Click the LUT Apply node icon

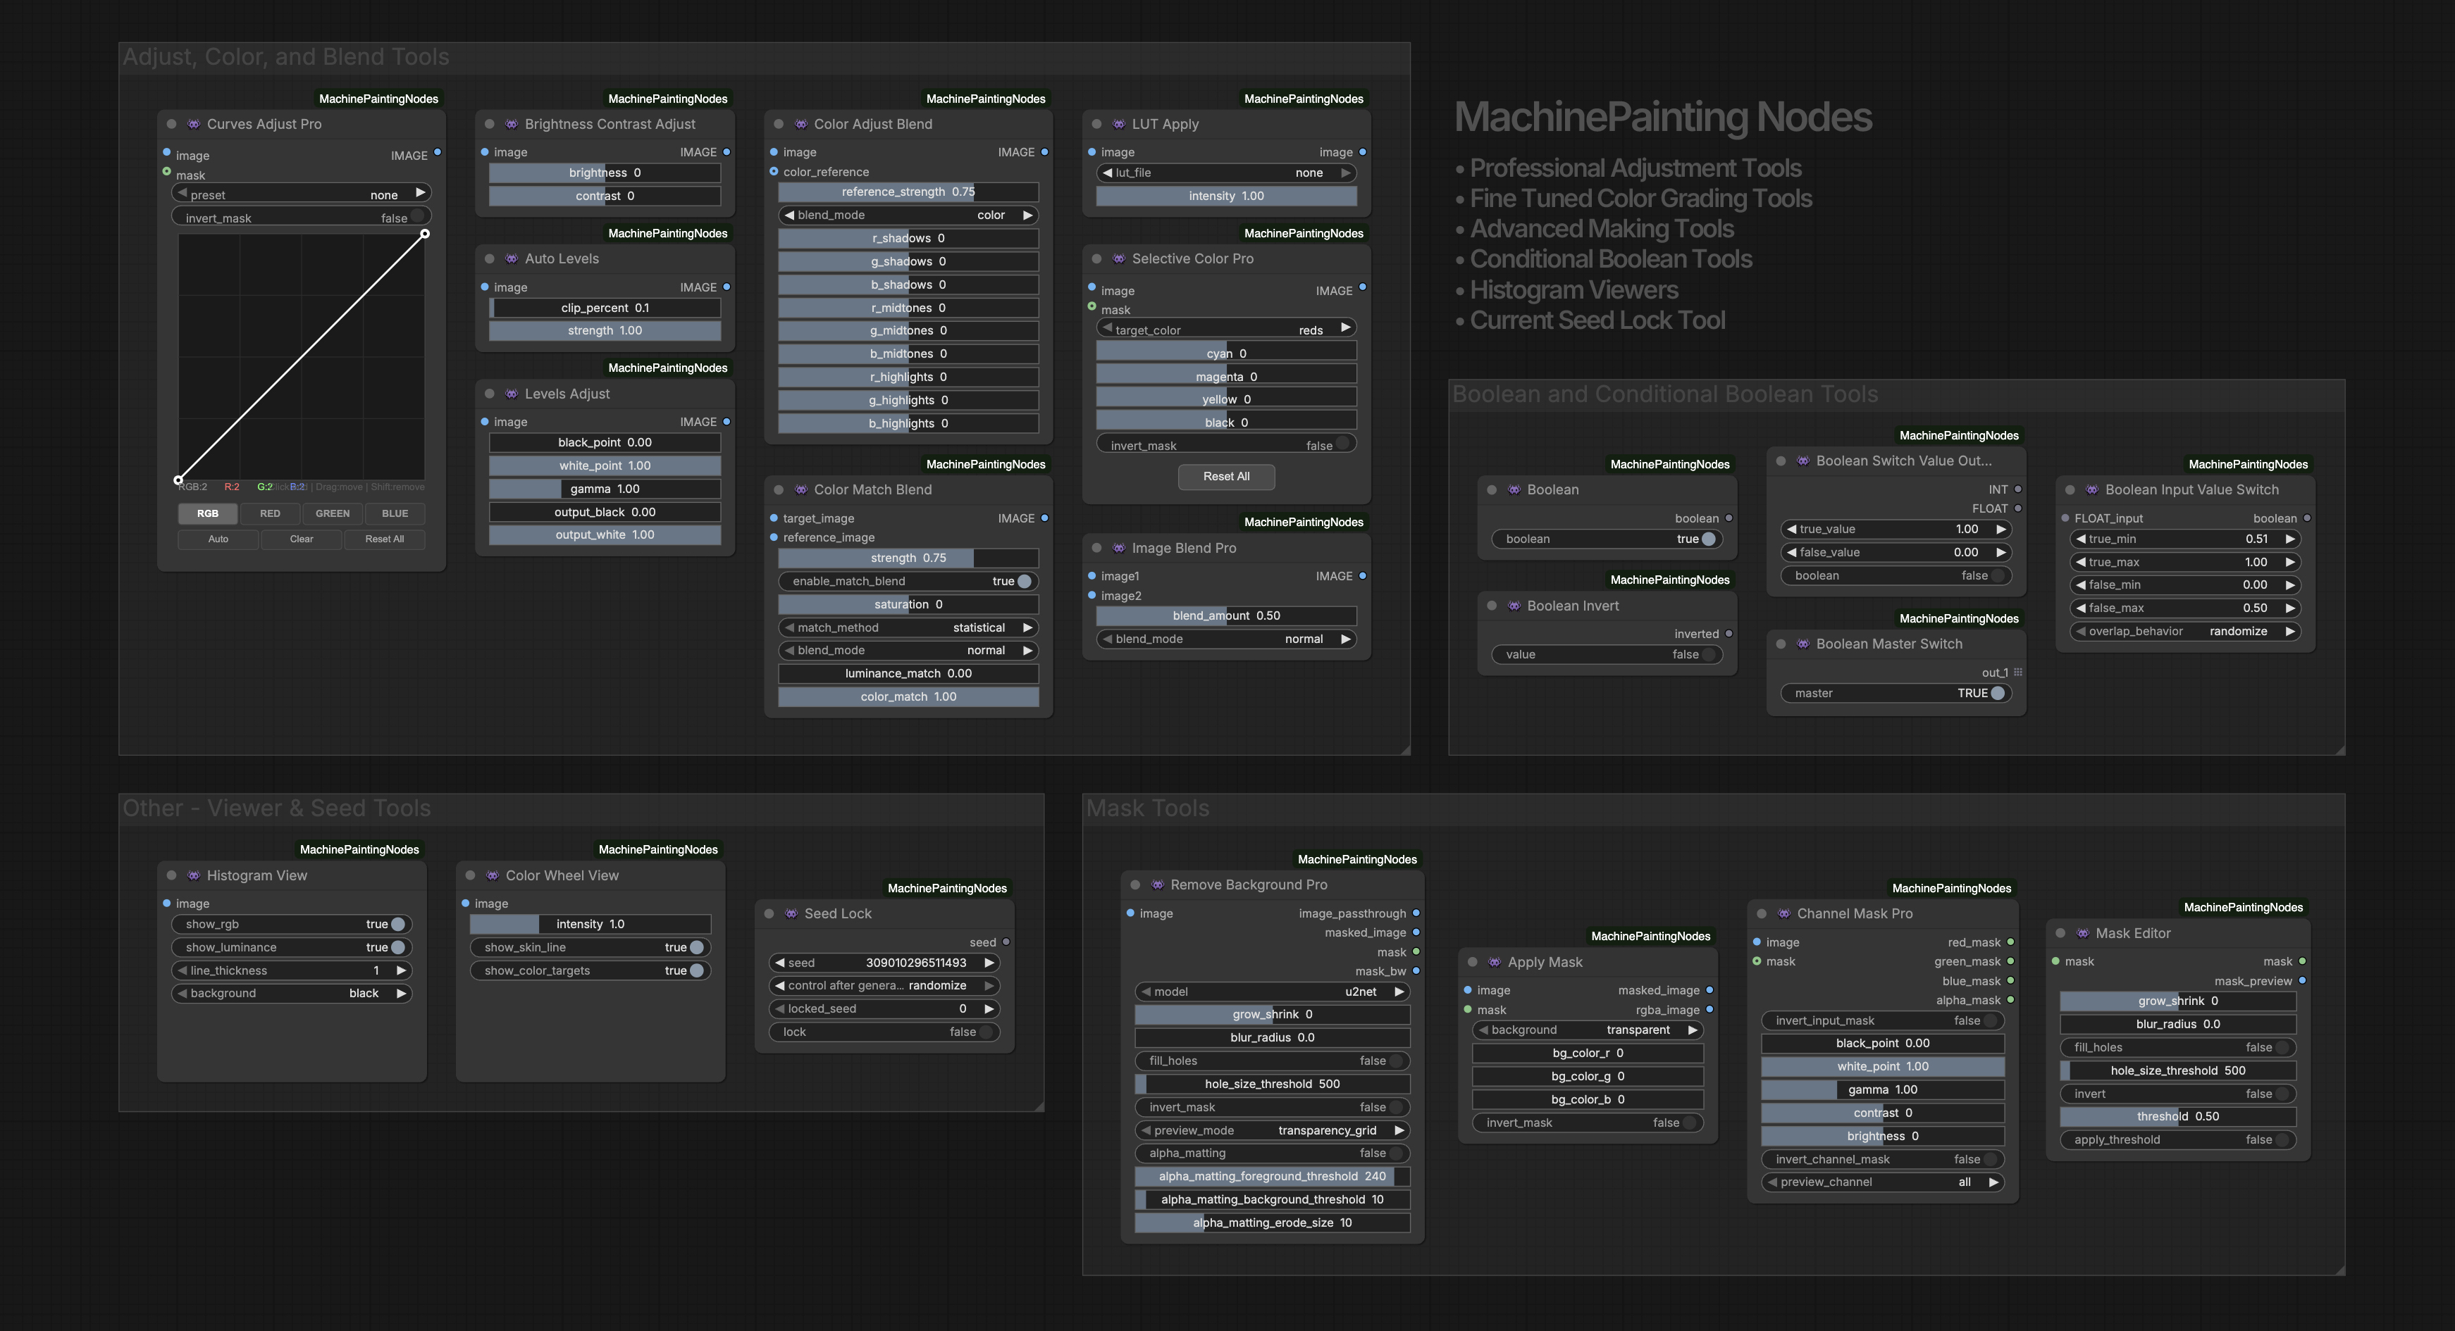click(x=1119, y=124)
